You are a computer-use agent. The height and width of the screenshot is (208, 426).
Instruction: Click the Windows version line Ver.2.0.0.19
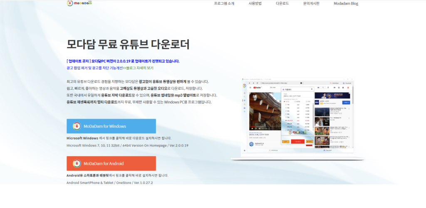point(127,145)
